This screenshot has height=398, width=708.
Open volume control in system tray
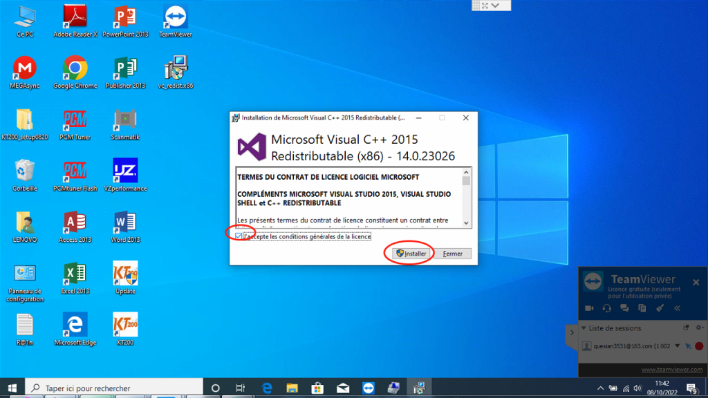point(637,388)
